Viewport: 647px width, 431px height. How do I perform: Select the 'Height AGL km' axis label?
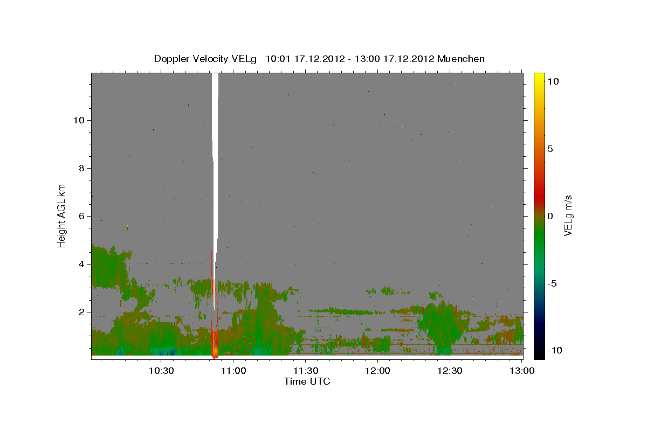(x=62, y=215)
